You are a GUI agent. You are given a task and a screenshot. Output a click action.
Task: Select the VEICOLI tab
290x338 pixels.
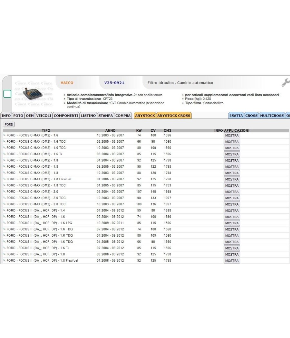(x=44, y=116)
